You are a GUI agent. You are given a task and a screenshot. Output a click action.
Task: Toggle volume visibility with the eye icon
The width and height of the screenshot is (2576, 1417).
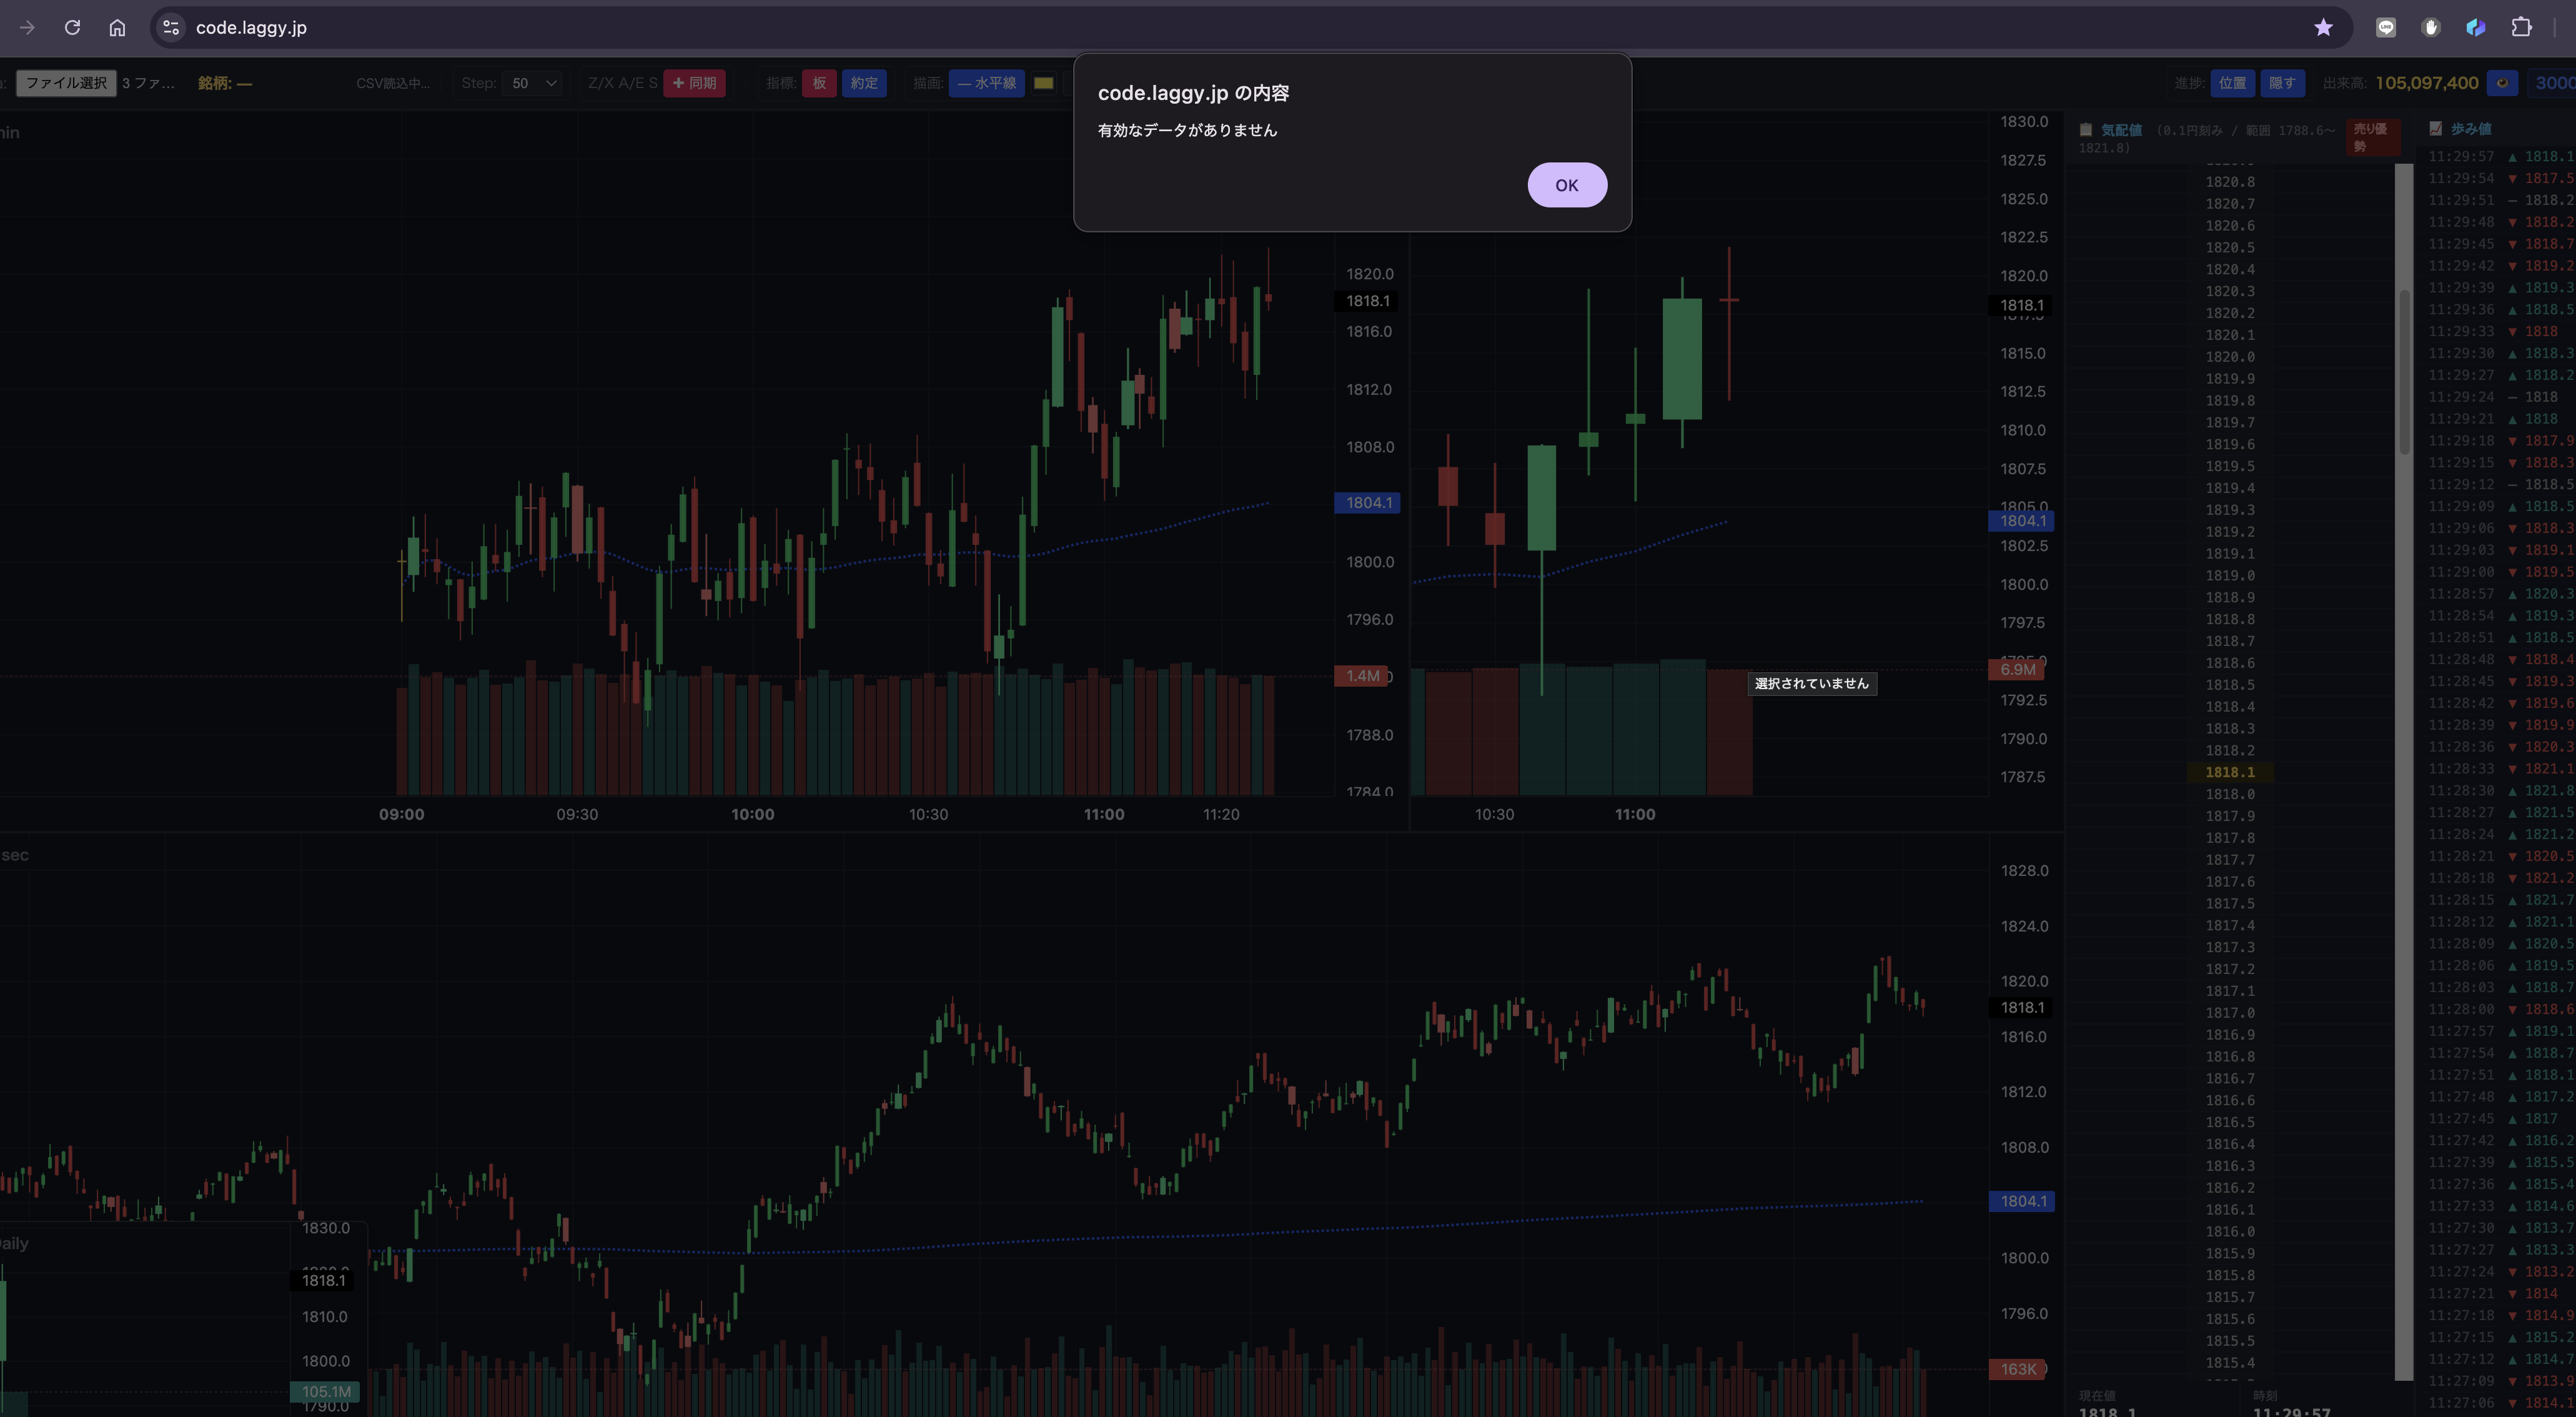tap(2502, 83)
